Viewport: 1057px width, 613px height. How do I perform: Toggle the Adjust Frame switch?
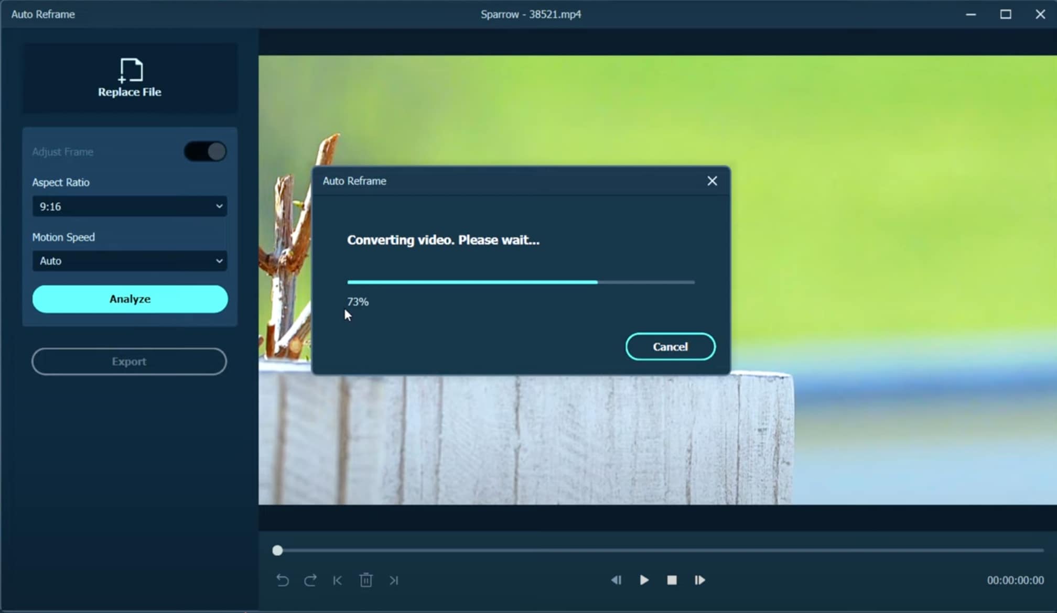[205, 152]
